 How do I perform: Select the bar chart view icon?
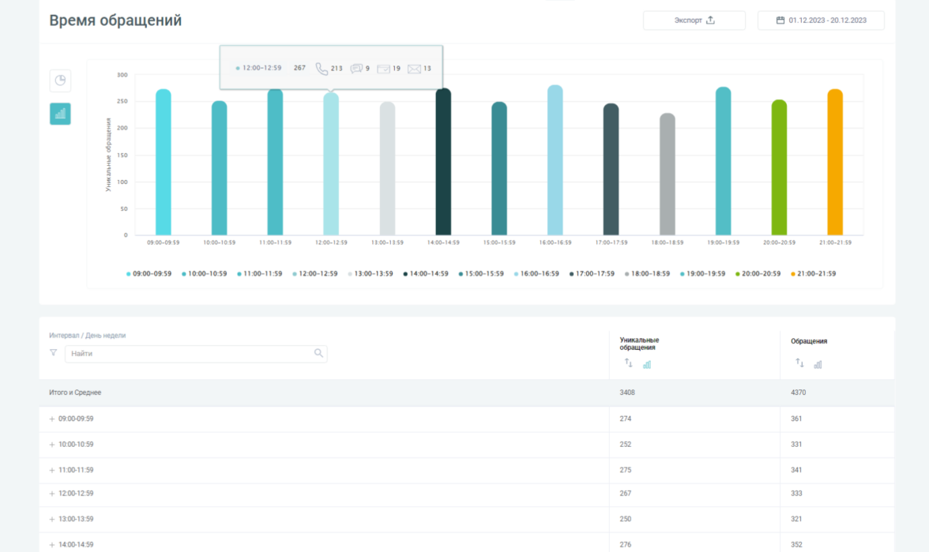click(x=60, y=114)
